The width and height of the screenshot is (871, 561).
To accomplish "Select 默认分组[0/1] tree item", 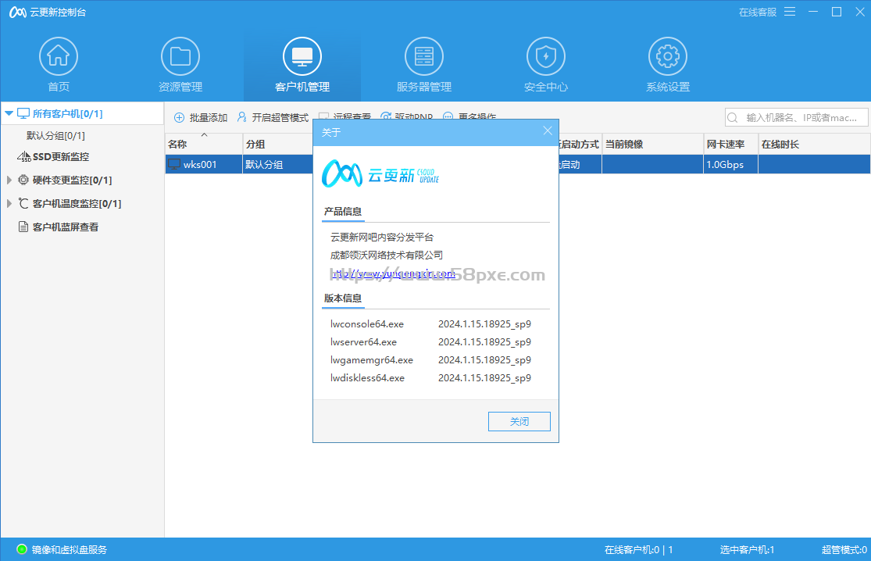I will pyautogui.click(x=55, y=135).
